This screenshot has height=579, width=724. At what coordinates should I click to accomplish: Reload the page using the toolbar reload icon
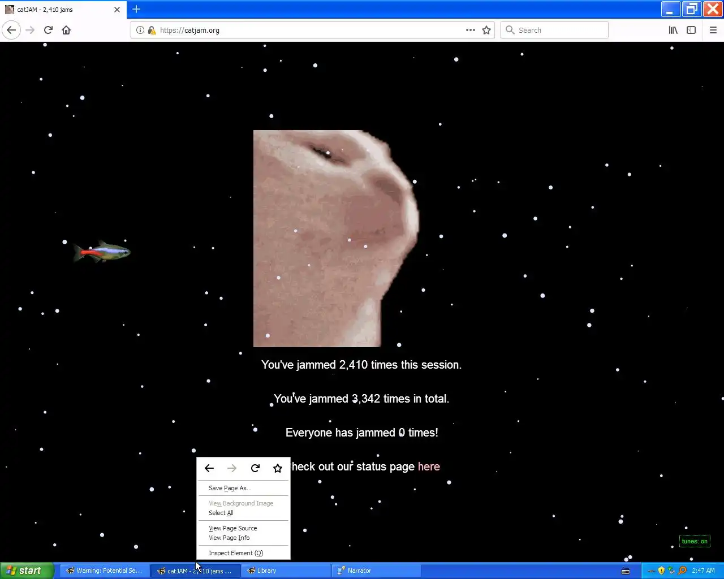(x=48, y=30)
